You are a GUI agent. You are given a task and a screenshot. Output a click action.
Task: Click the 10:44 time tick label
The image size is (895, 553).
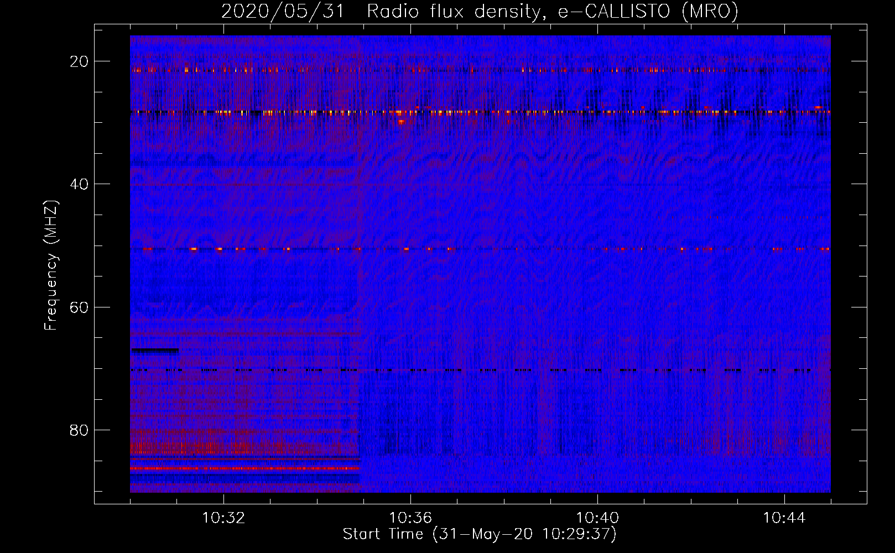point(784,518)
